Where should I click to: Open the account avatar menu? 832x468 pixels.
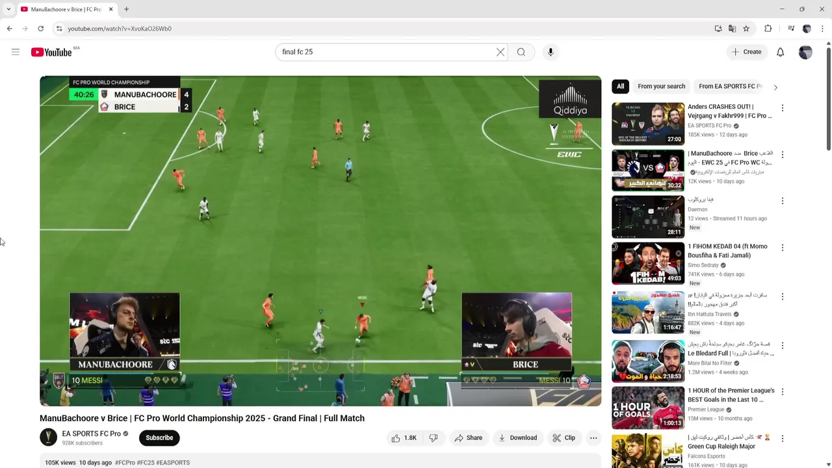(x=805, y=52)
